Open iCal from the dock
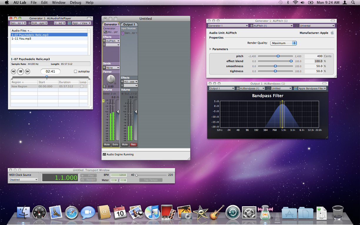Image resolution: width=360 pixels, height=225 pixels. 120,212
